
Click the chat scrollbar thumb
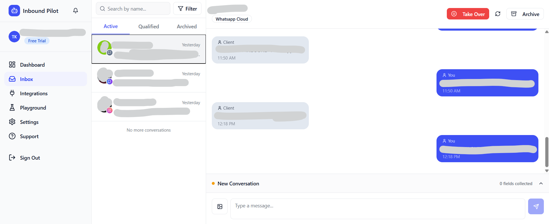[547, 152]
